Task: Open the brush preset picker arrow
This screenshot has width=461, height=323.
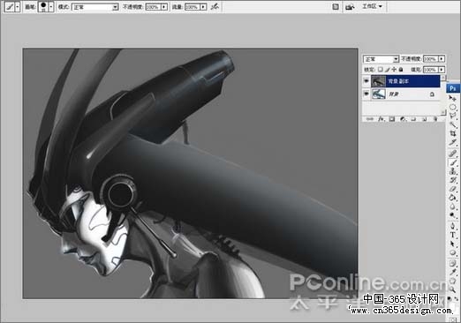Action: pos(51,6)
